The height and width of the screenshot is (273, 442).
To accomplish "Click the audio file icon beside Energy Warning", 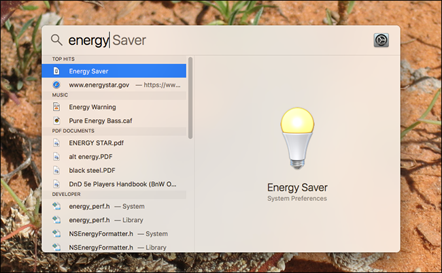I will pos(56,107).
